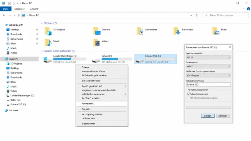The height and width of the screenshot is (141, 251).
Task: Open the address bar history dropdown arrow
Action: tap(191, 15)
